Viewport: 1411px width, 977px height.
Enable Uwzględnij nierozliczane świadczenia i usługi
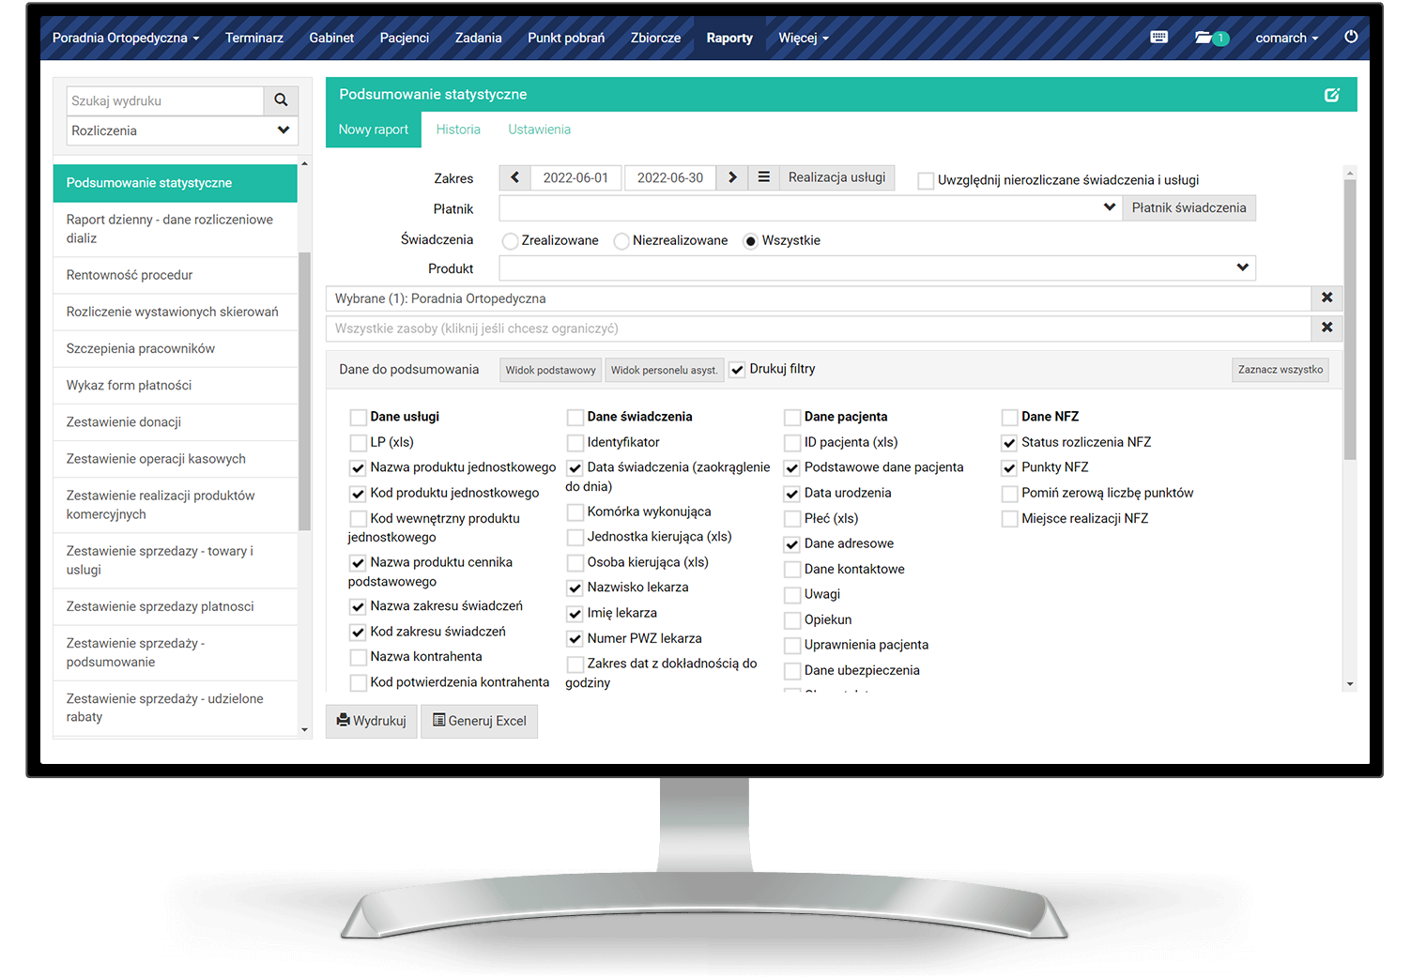(926, 179)
